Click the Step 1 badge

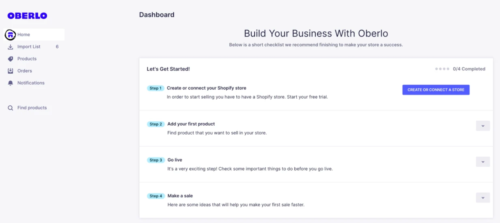(155, 88)
